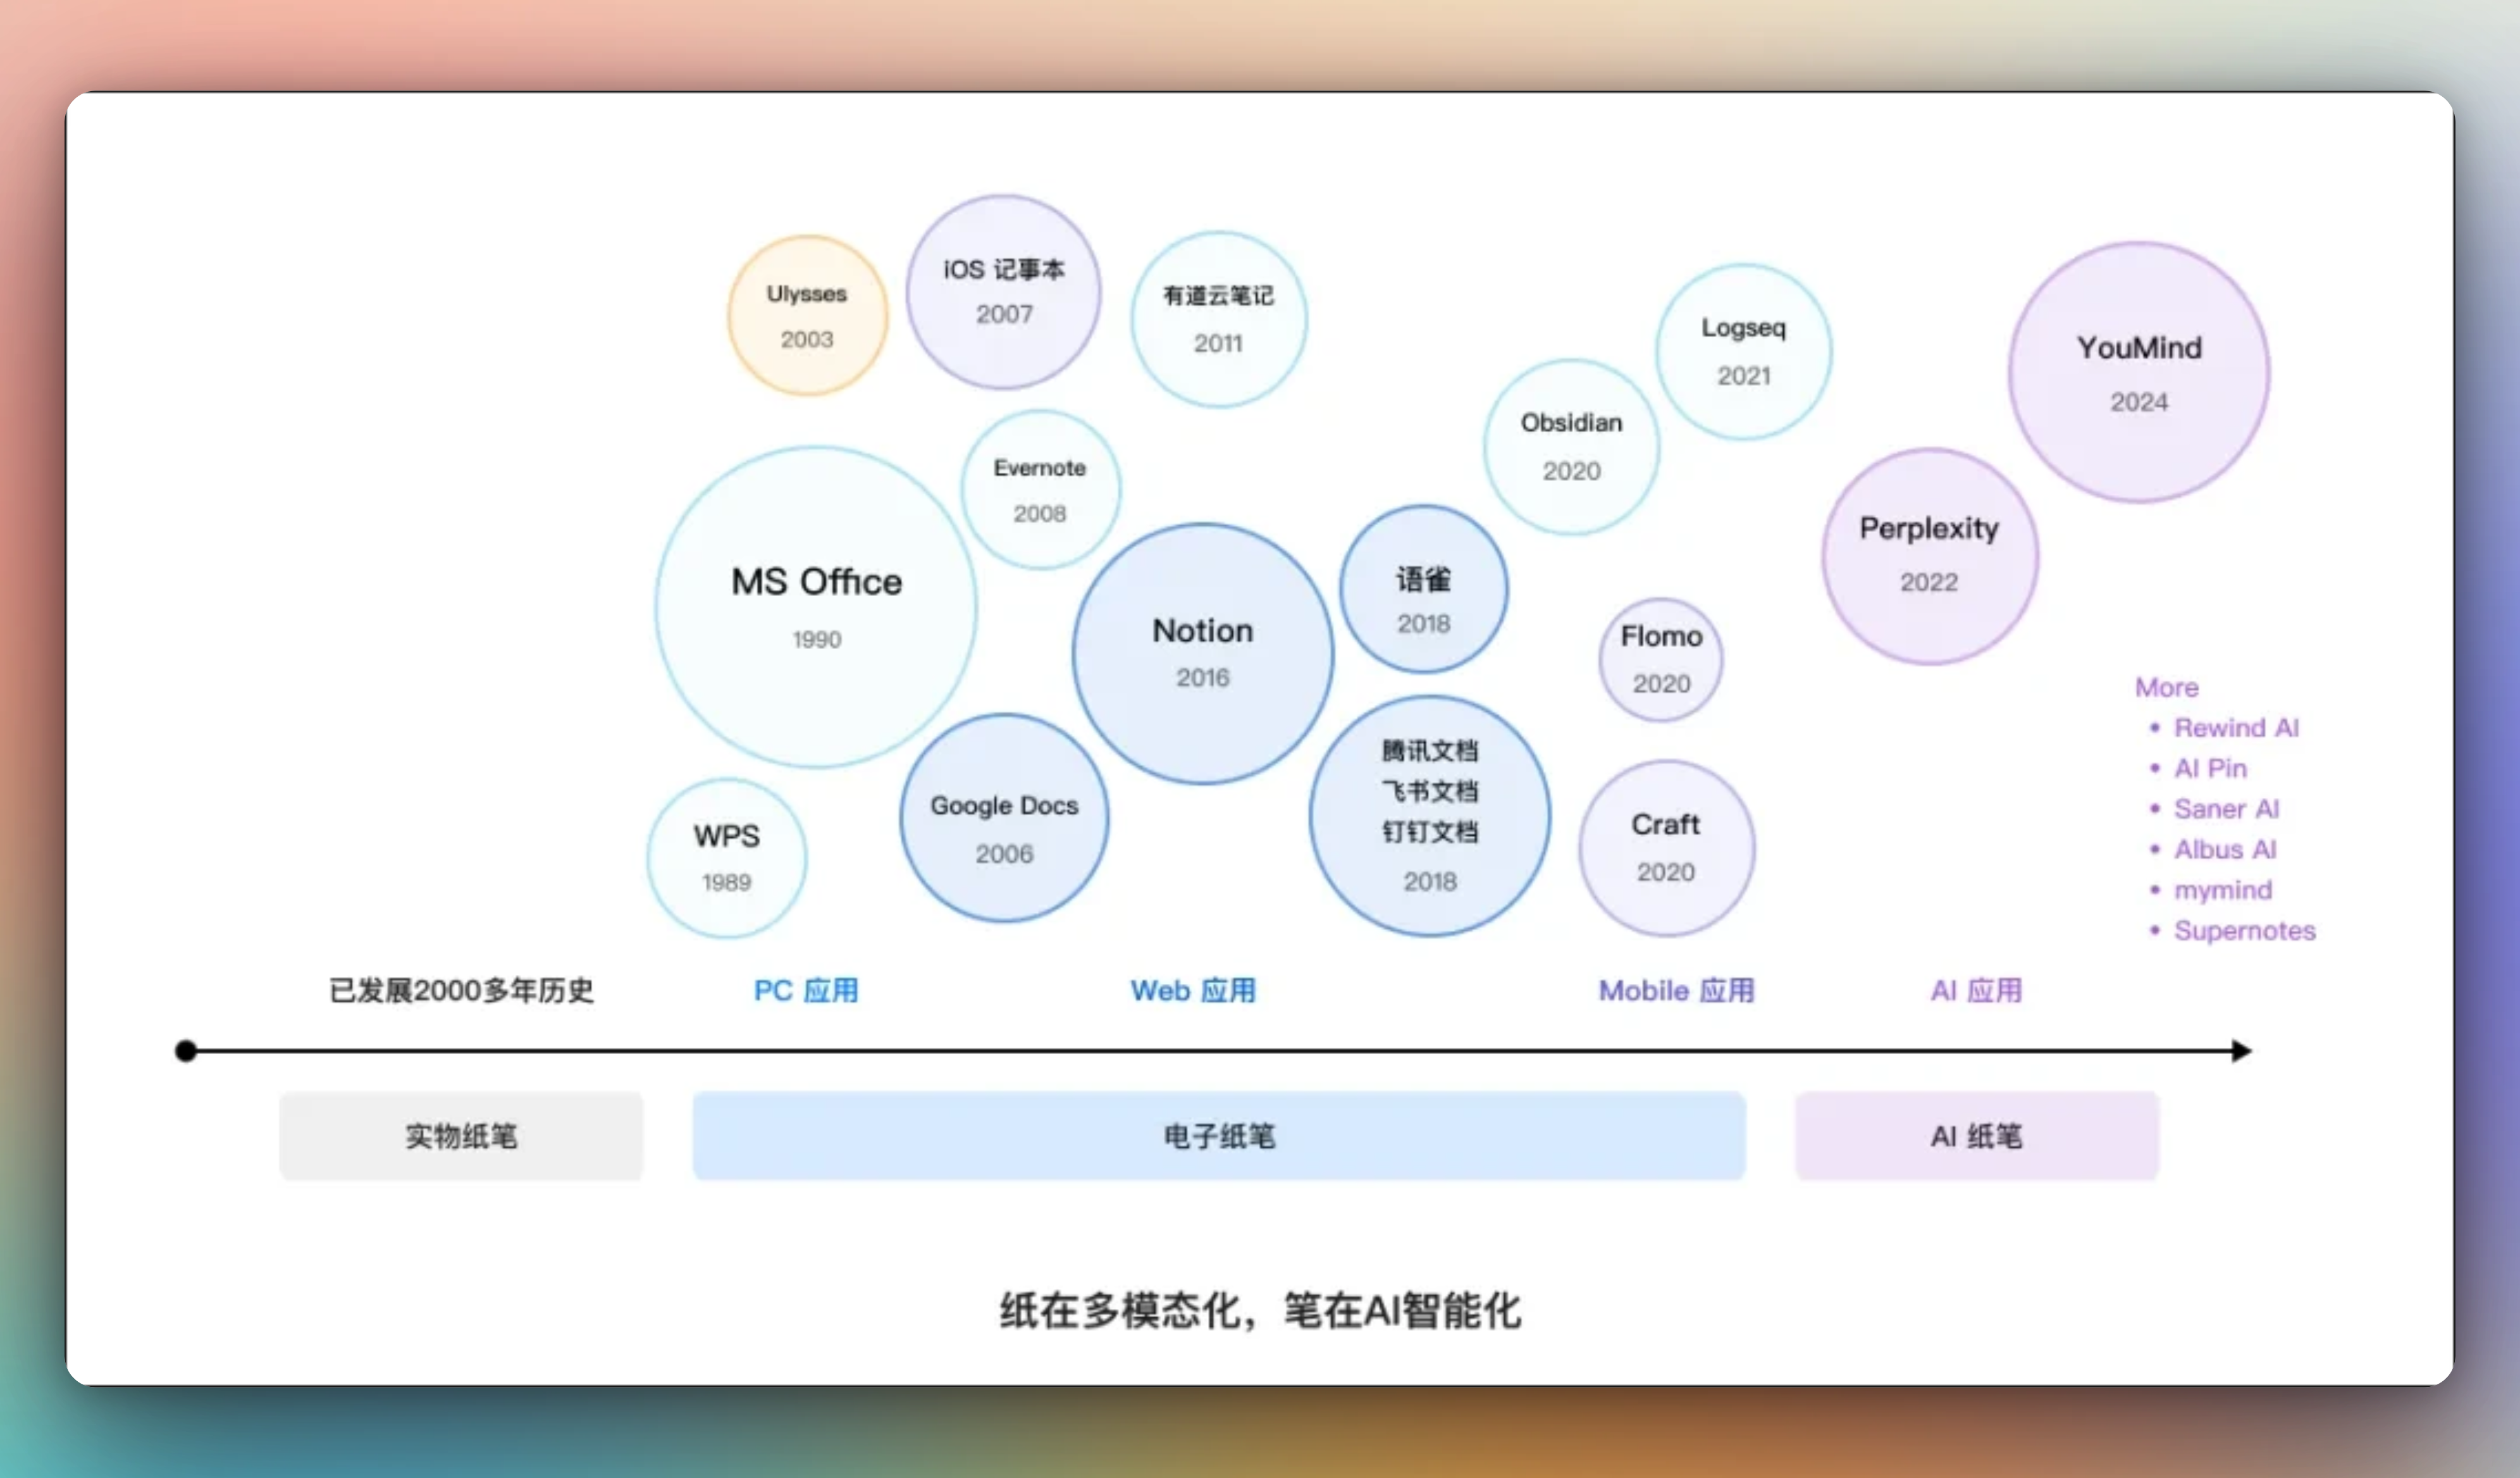Select the Obsidian 2020 circle
The image size is (2520, 1478).
pos(1571,446)
